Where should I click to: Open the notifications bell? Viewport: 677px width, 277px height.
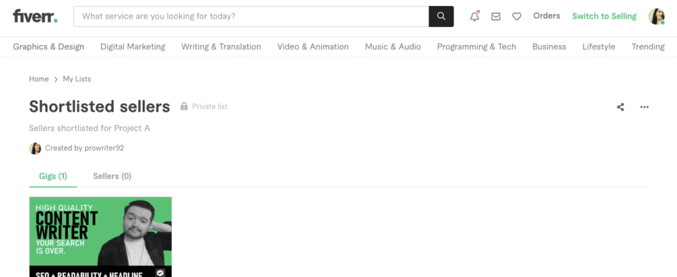[475, 17]
